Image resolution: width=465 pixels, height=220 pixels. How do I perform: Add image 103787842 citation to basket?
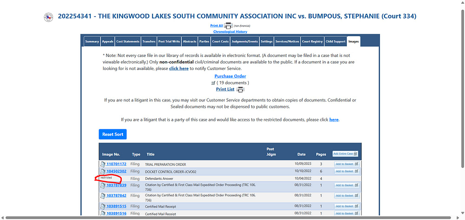click(x=347, y=196)
